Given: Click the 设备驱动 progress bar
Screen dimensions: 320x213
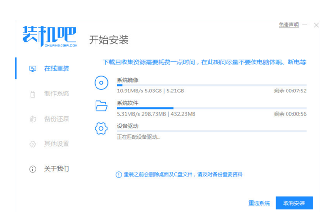Looking at the screenshot, I should pos(211,131).
